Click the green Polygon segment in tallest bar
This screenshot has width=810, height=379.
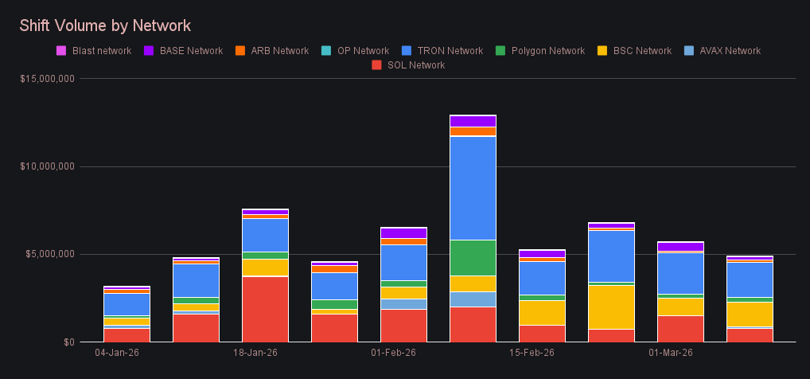pos(473,257)
